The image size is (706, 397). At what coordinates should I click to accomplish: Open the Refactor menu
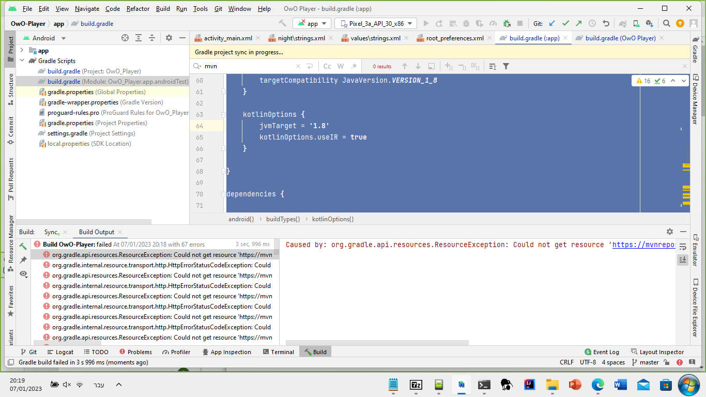pyautogui.click(x=138, y=9)
